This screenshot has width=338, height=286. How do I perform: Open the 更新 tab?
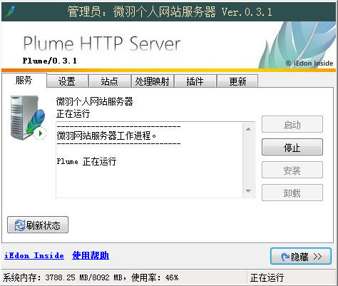[237, 81]
